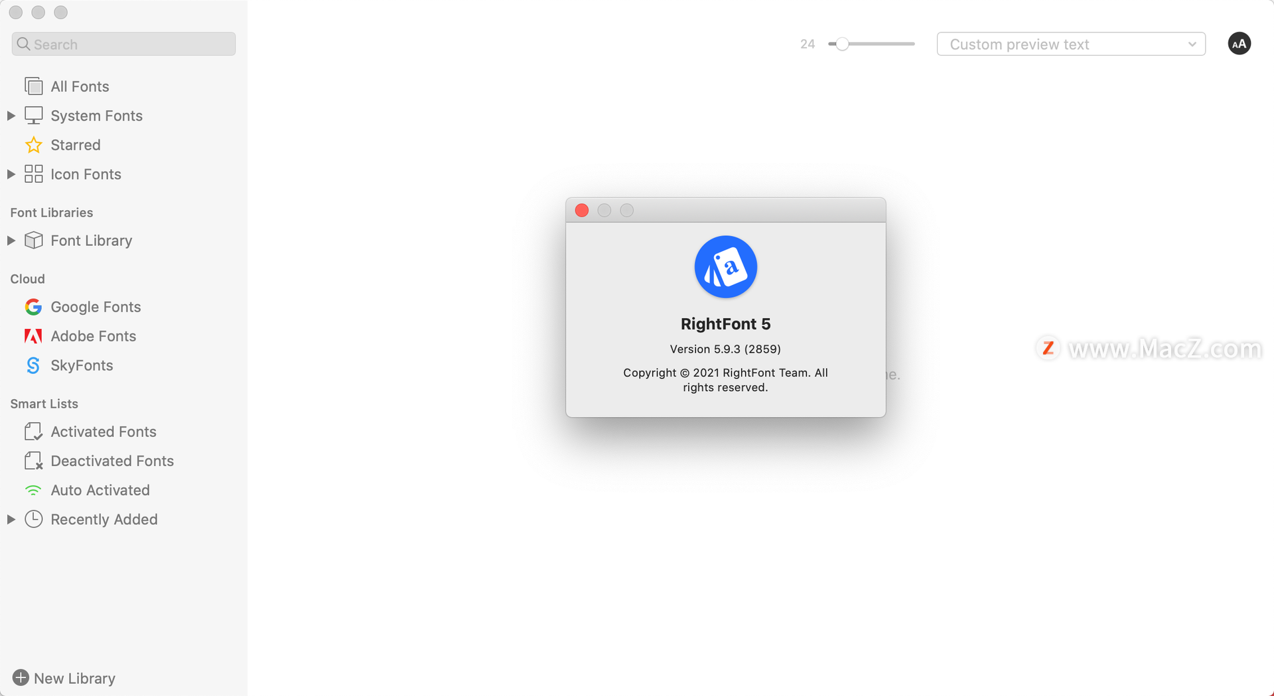Click the Copyright 2021 RightFont Team text
1274x696 pixels.
coord(725,380)
